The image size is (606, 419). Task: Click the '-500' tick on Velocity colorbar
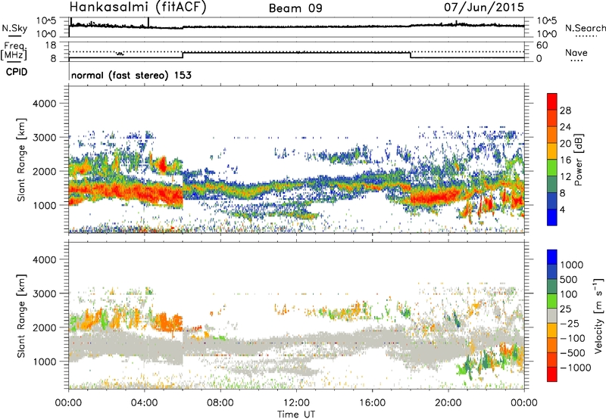pos(573,352)
